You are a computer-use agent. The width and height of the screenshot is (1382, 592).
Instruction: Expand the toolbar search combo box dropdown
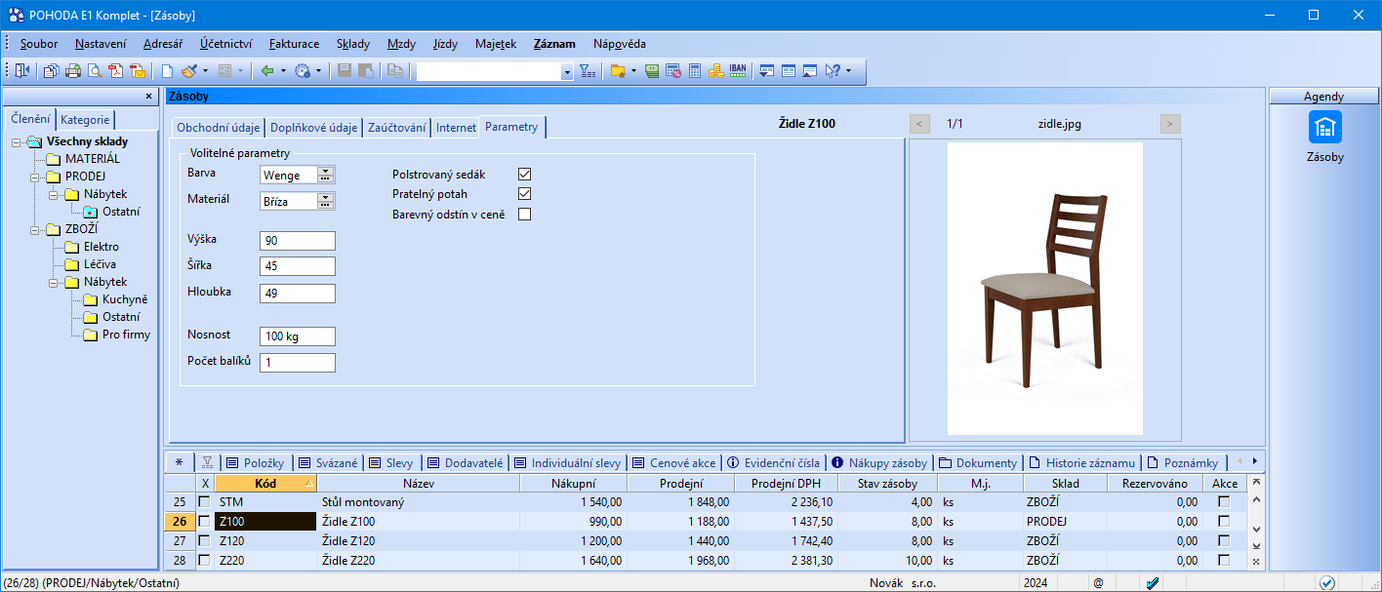point(567,72)
